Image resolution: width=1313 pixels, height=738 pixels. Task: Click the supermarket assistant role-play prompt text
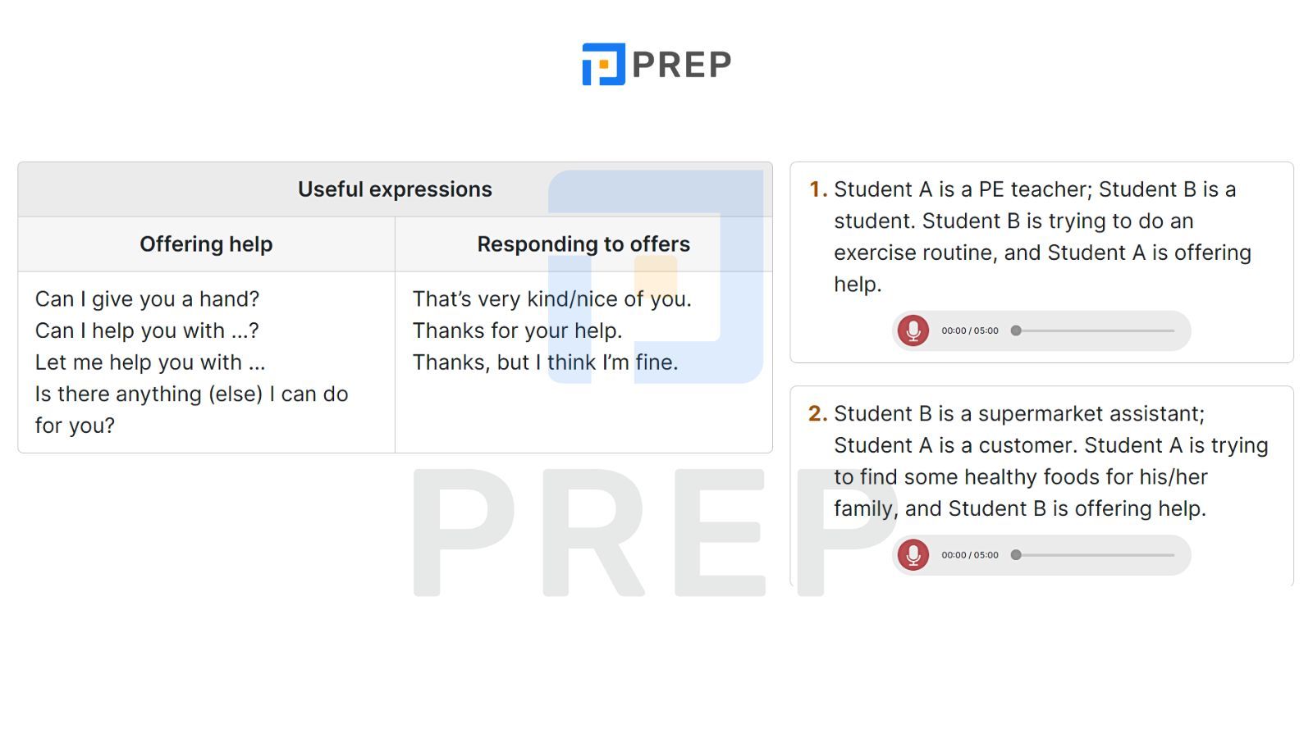[x=1051, y=461]
